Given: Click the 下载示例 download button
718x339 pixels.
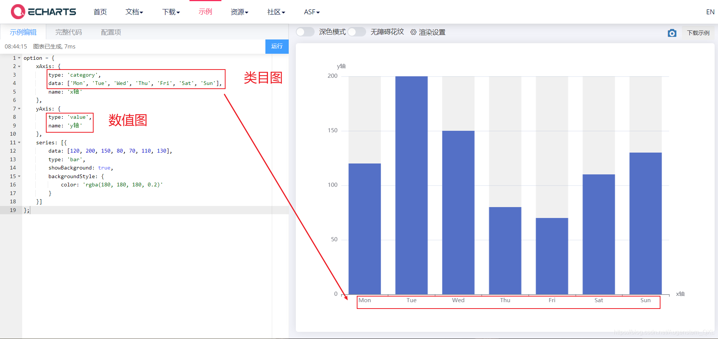Looking at the screenshot, I should click(698, 33).
